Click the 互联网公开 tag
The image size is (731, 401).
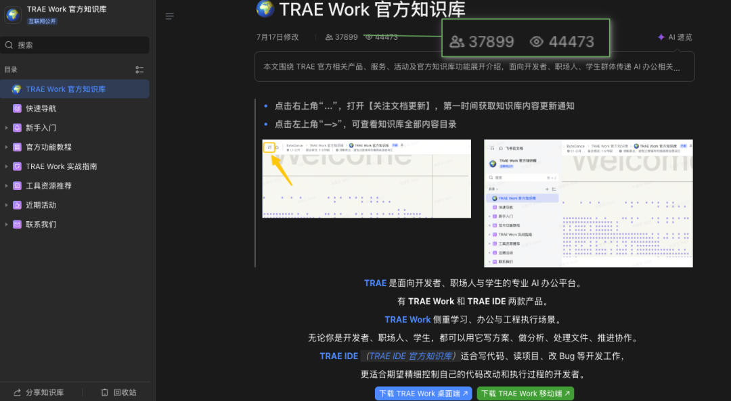coord(42,21)
